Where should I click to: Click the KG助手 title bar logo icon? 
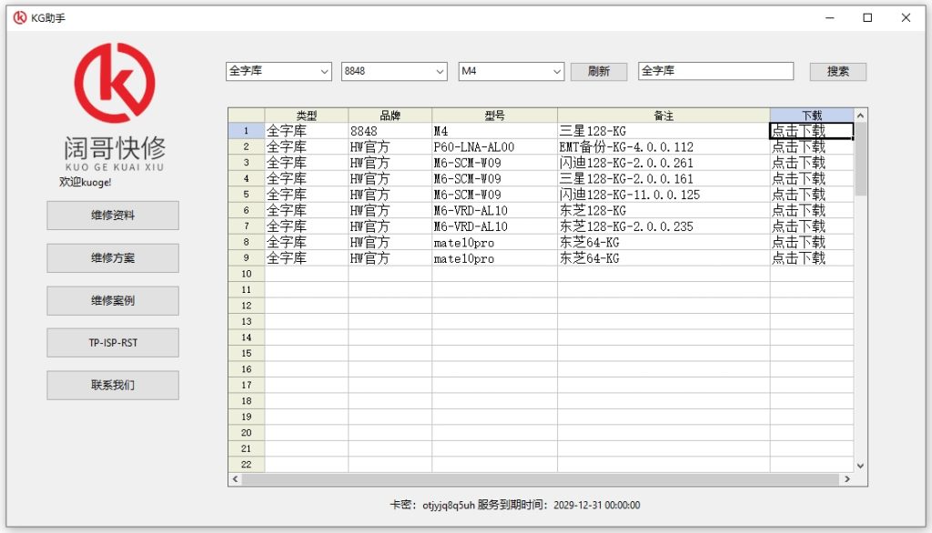[20, 18]
